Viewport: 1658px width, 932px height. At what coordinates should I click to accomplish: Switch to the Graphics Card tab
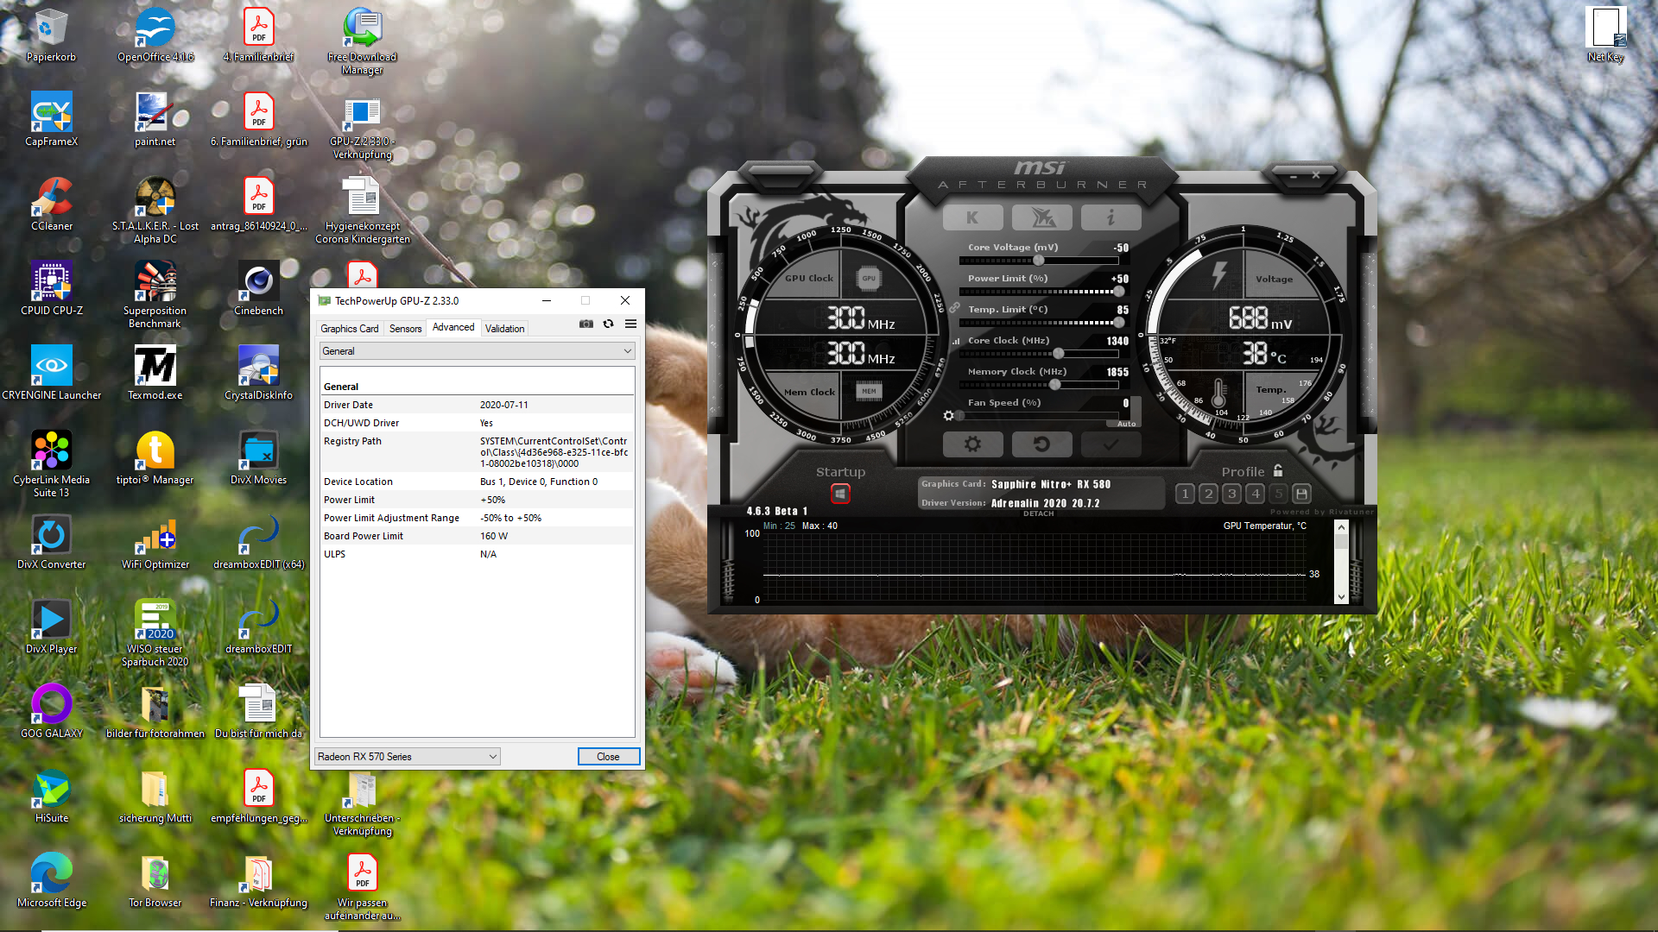[349, 328]
